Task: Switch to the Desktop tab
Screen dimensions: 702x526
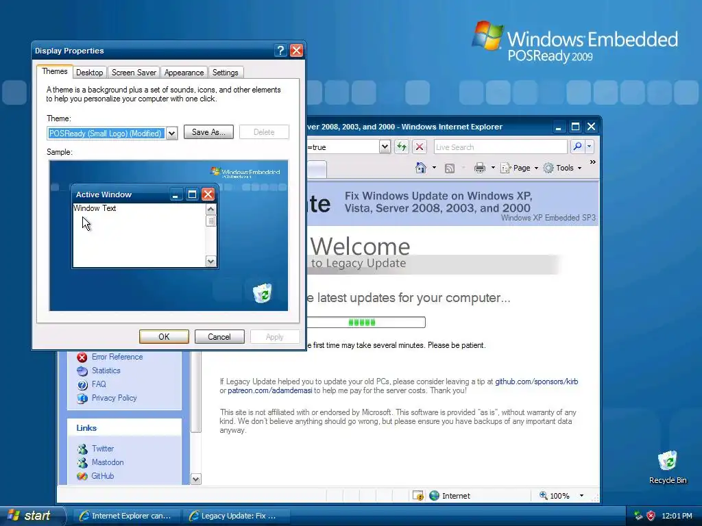Action: point(90,73)
